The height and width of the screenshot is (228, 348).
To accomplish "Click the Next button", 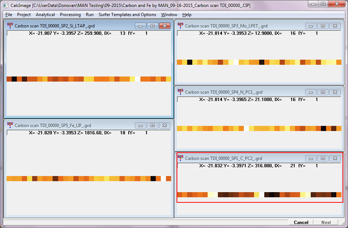I will click(326, 222).
